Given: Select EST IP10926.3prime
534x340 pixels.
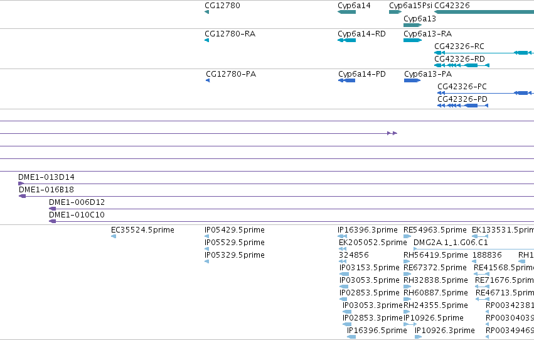Looking at the screenshot, I should point(444,331).
